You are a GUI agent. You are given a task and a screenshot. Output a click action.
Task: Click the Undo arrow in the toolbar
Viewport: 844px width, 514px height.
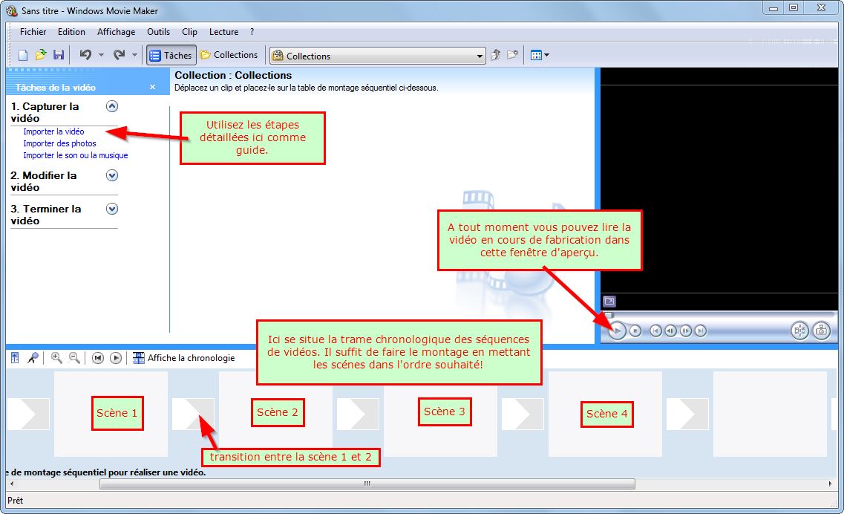[85, 55]
